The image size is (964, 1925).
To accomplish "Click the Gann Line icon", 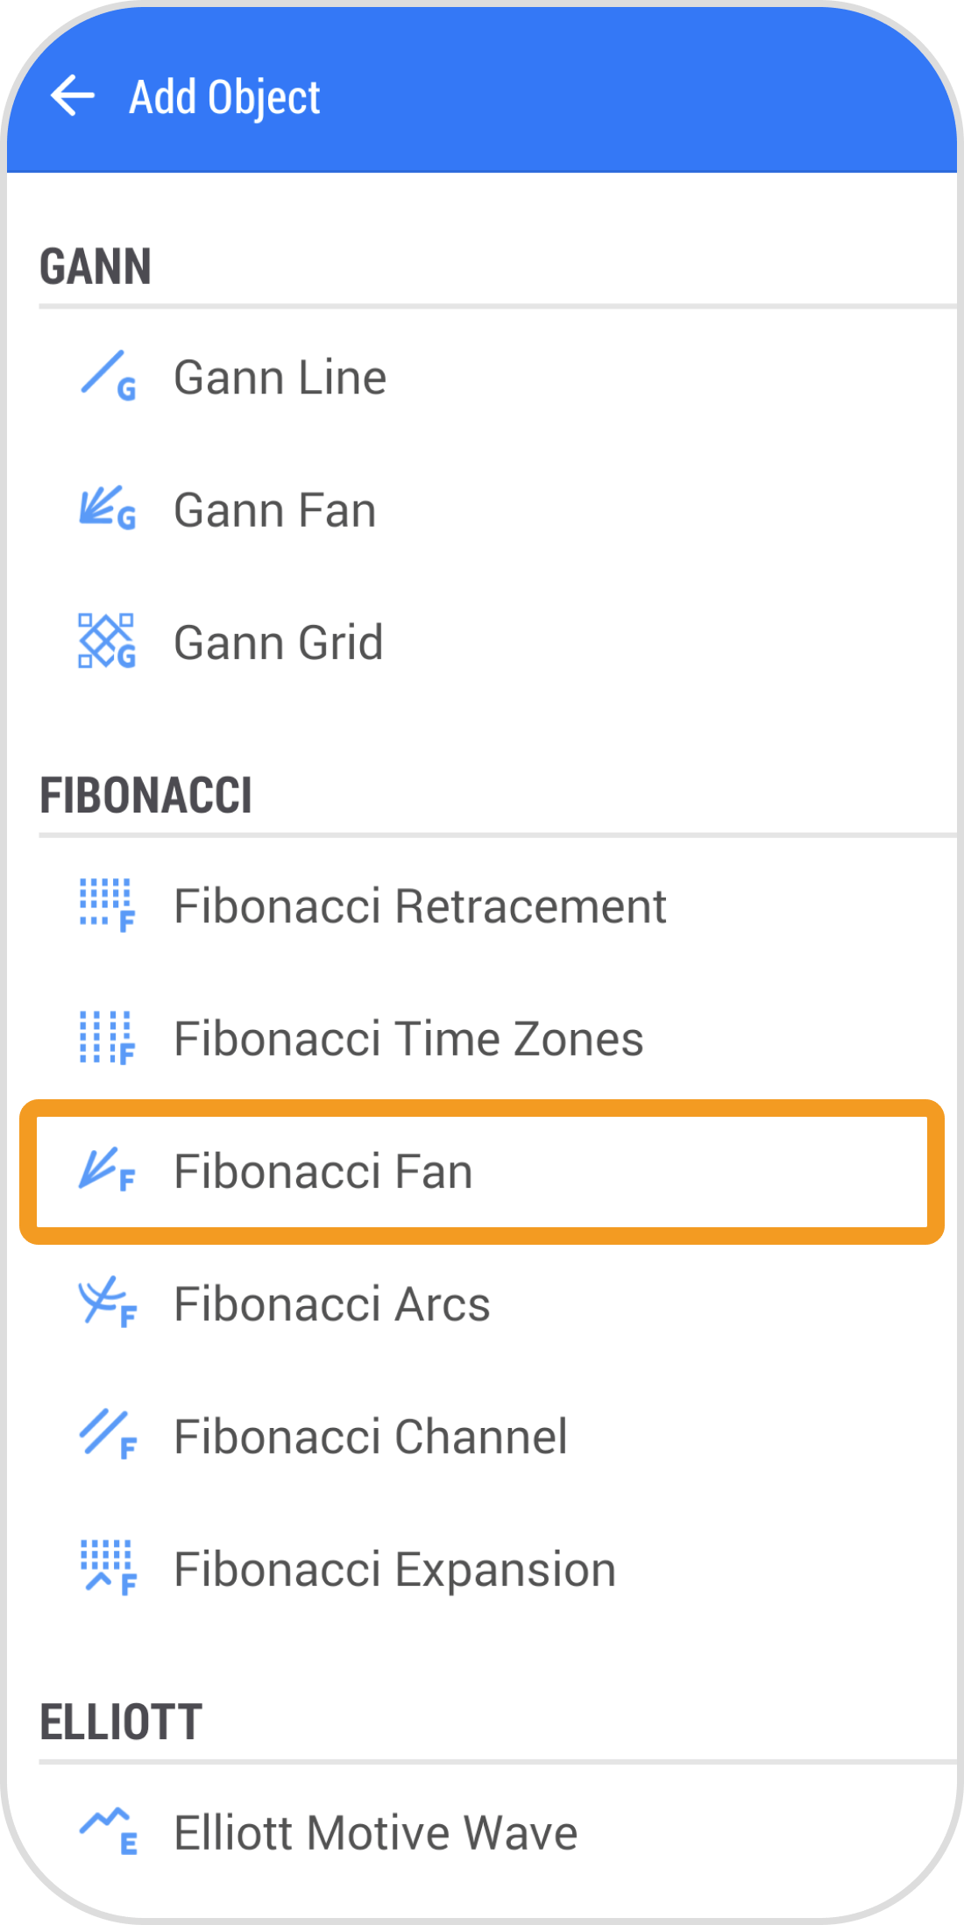I will (x=107, y=376).
